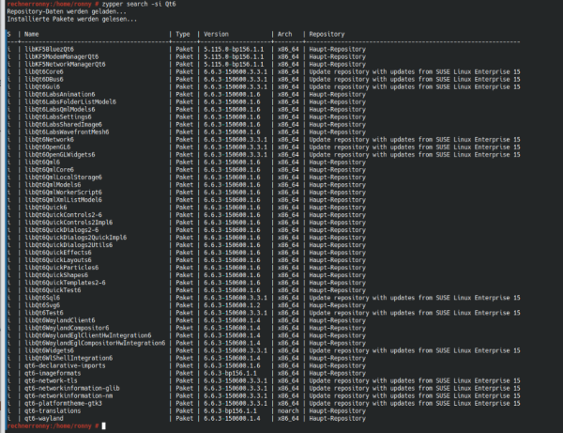The width and height of the screenshot is (563, 433).
Task: Click the 'noarch' architecture value
Action: coord(288,411)
